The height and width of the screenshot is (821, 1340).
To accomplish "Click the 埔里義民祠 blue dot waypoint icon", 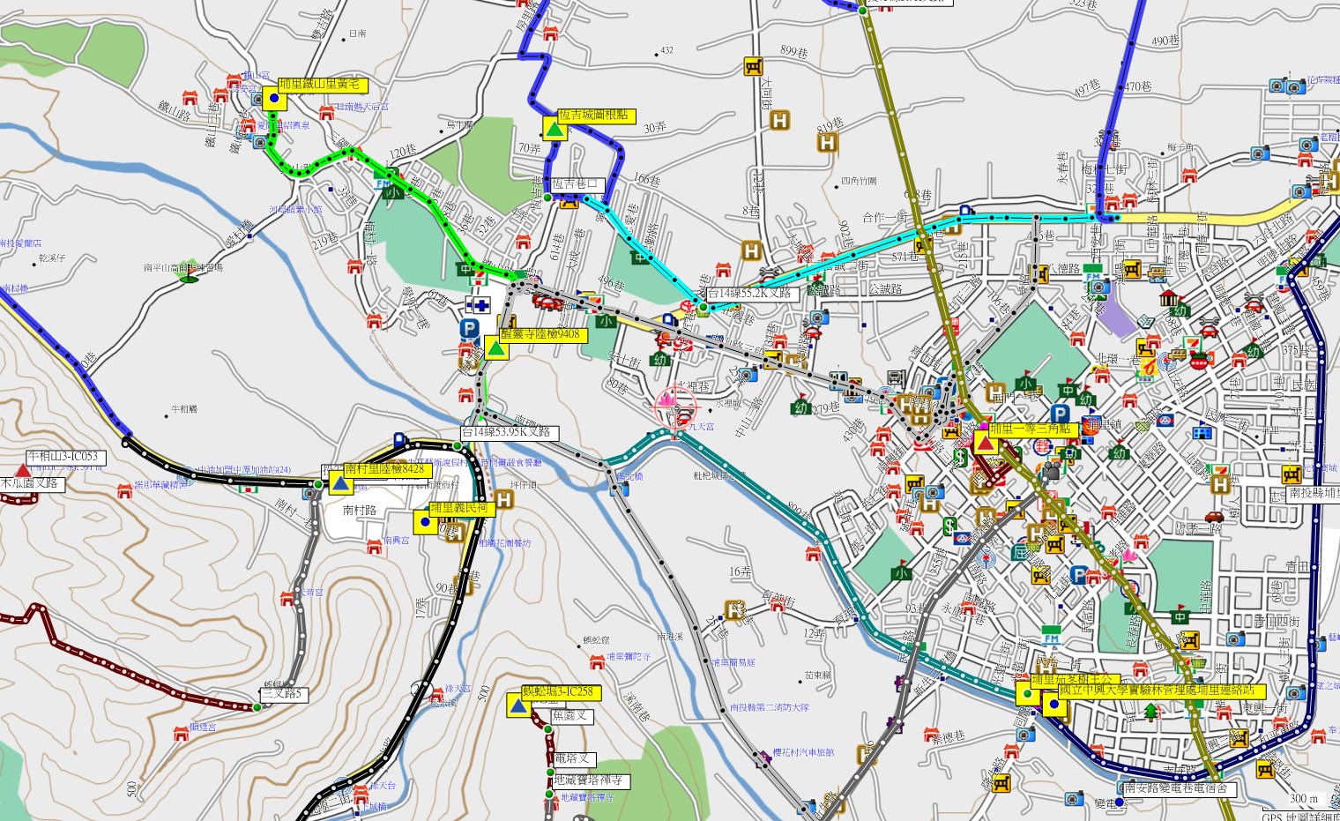I will (x=426, y=522).
